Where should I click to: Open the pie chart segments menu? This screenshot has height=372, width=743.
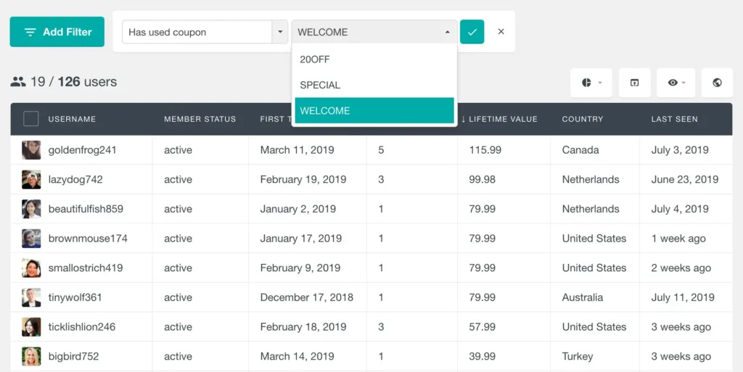[x=591, y=83]
